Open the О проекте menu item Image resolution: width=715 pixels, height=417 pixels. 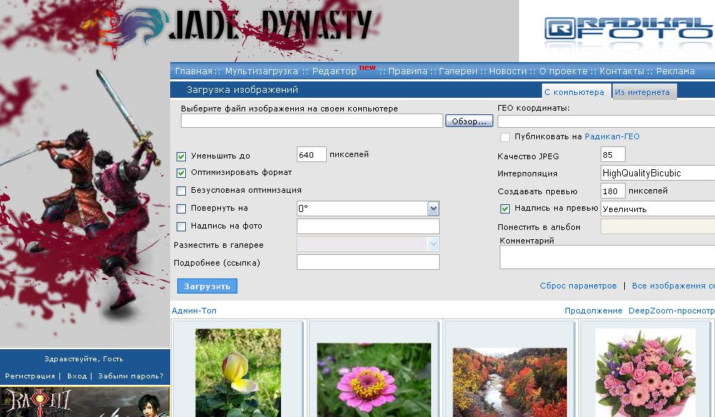tap(563, 71)
